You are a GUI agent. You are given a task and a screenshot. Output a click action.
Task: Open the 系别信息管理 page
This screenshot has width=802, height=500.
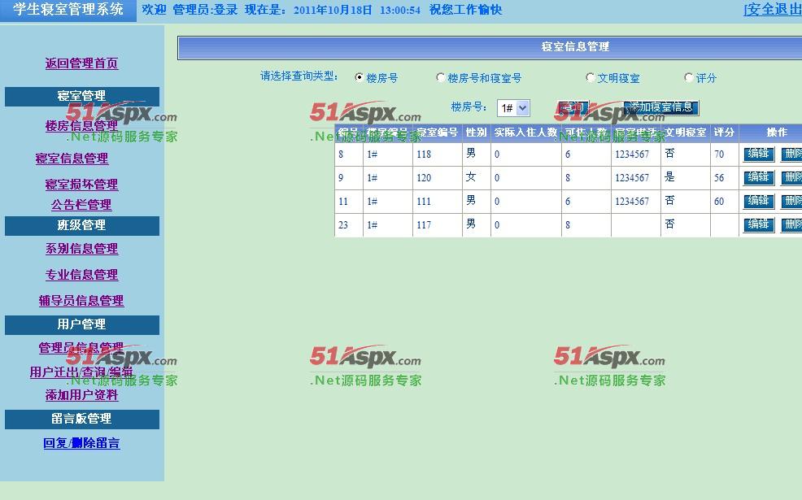tap(81, 249)
